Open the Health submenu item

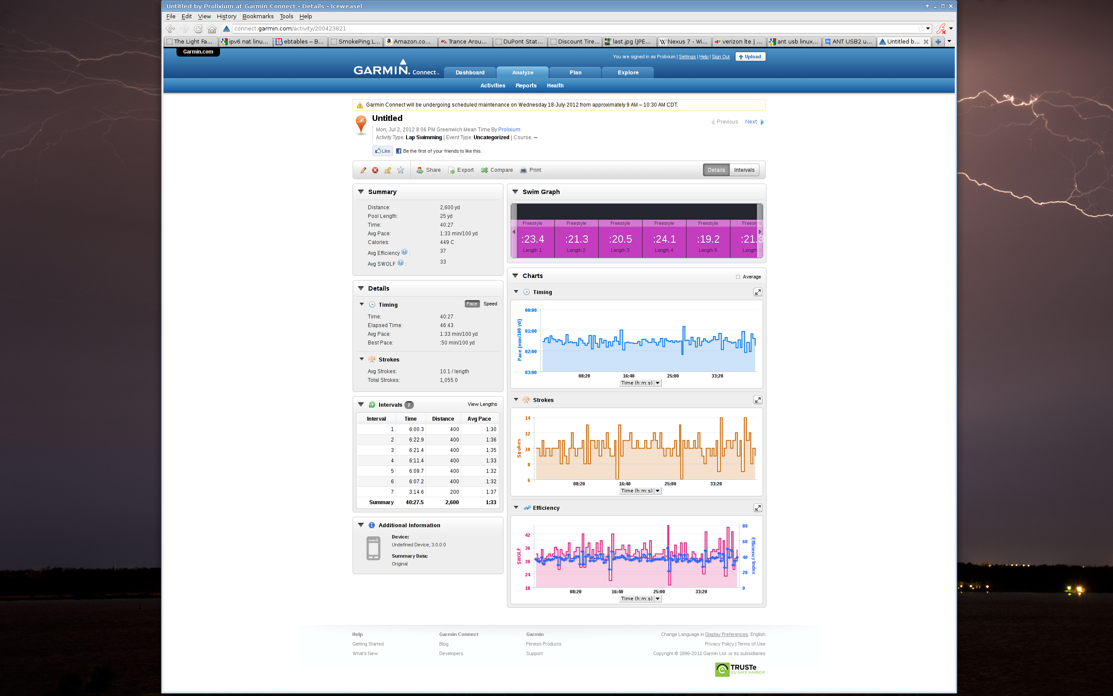[555, 86]
